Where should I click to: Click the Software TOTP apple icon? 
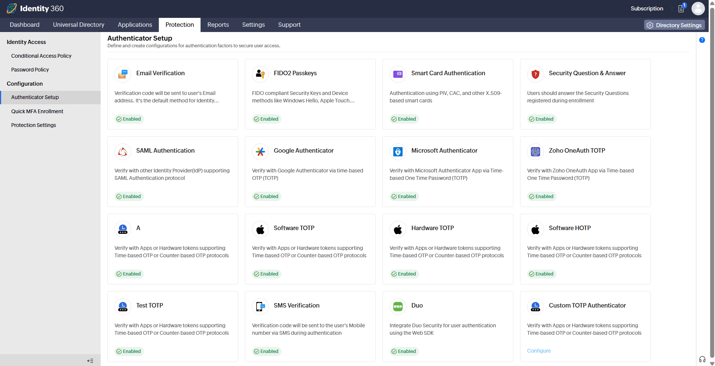[x=260, y=229]
